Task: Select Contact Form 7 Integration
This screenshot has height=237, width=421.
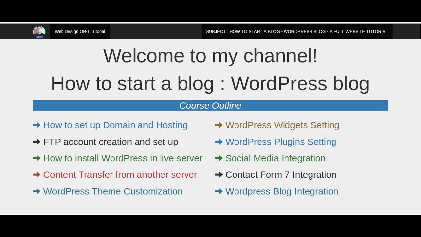Action: (x=281, y=175)
